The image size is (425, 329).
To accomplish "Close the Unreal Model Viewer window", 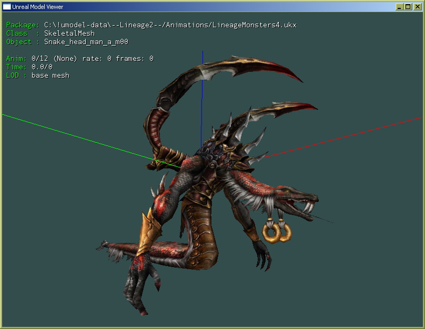I will (417, 7).
